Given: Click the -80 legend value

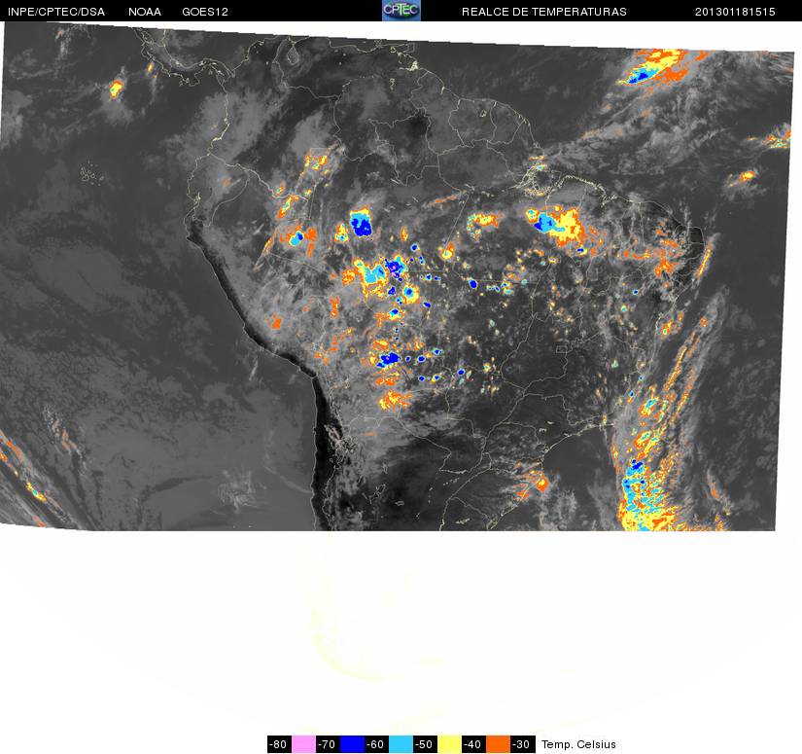Looking at the screenshot, I should (x=279, y=744).
